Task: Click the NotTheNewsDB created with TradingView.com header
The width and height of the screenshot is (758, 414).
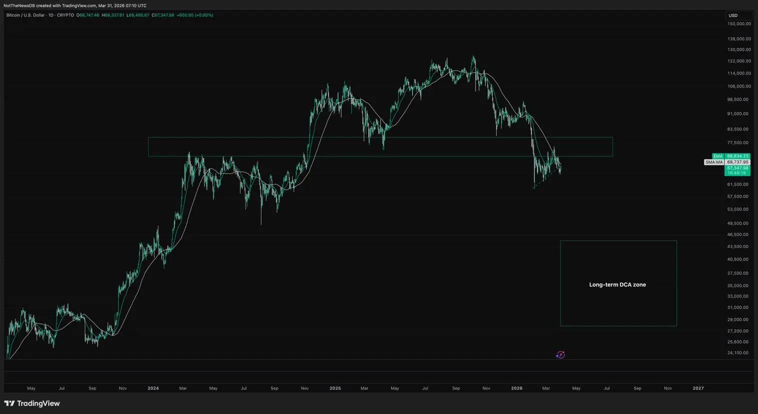Action: click(75, 5)
